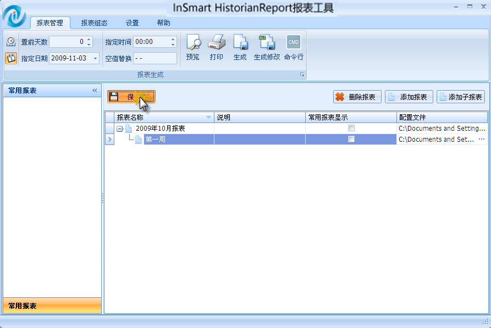Screen dimensions: 491x328
Task: Click the 添加报表 button
Action: (x=409, y=97)
